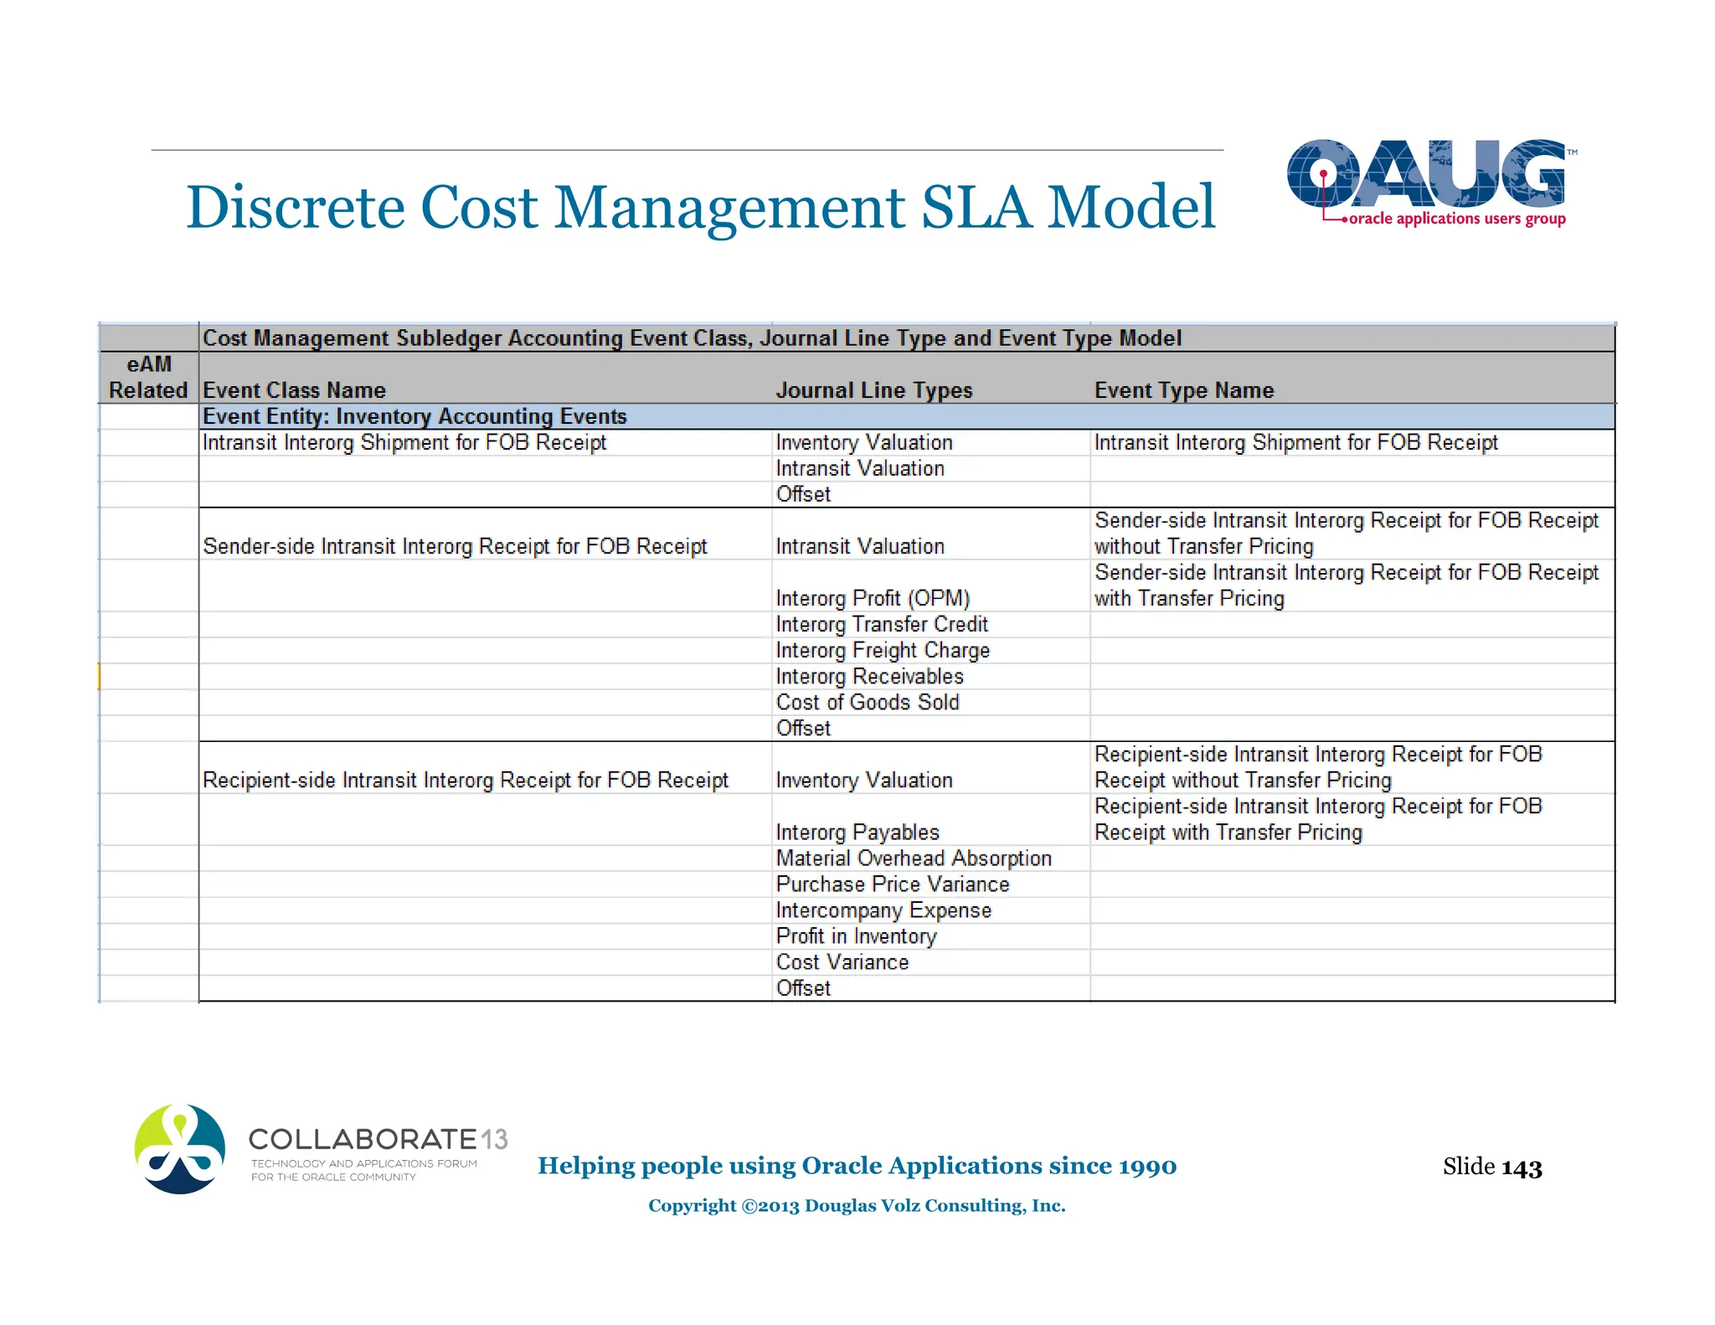The width and height of the screenshot is (1715, 1325).
Task: Click Intransit Valuation under the Shipment event class
Action: pos(860,468)
